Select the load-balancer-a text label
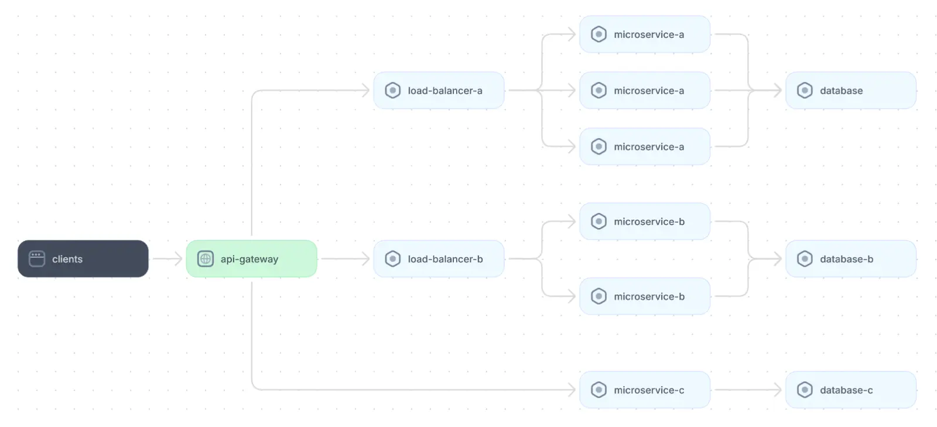The height and width of the screenshot is (427, 937). (x=444, y=91)
